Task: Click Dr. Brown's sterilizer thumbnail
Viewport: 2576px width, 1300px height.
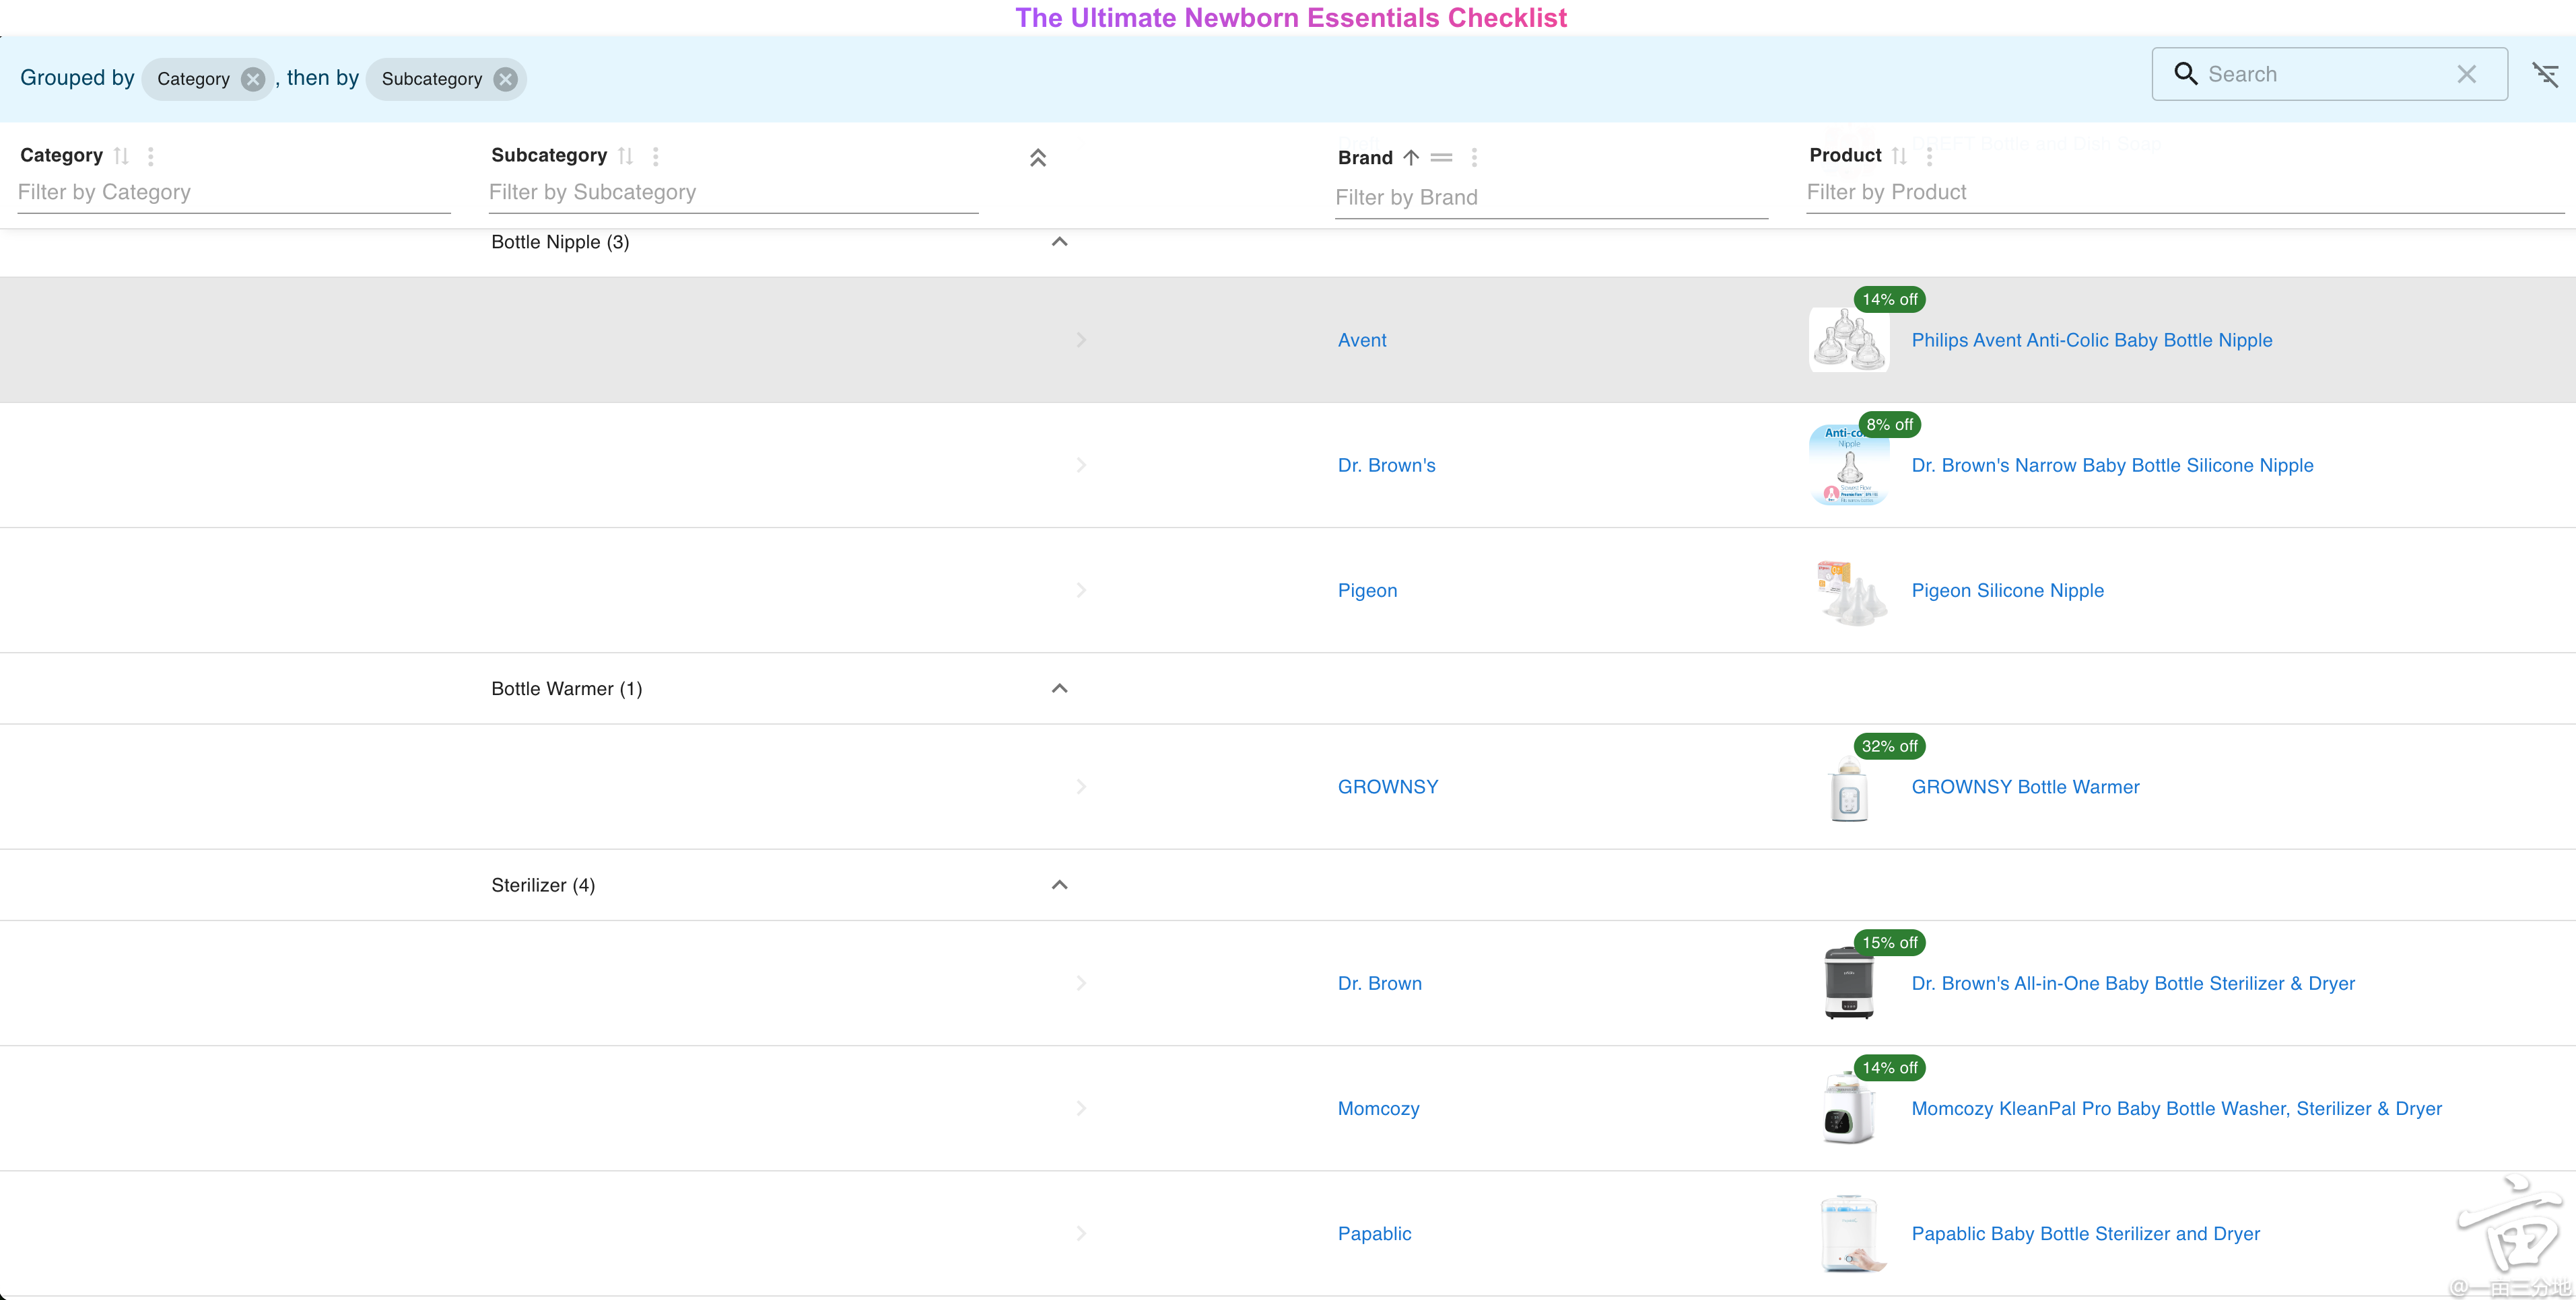Action: (1849, 984)
